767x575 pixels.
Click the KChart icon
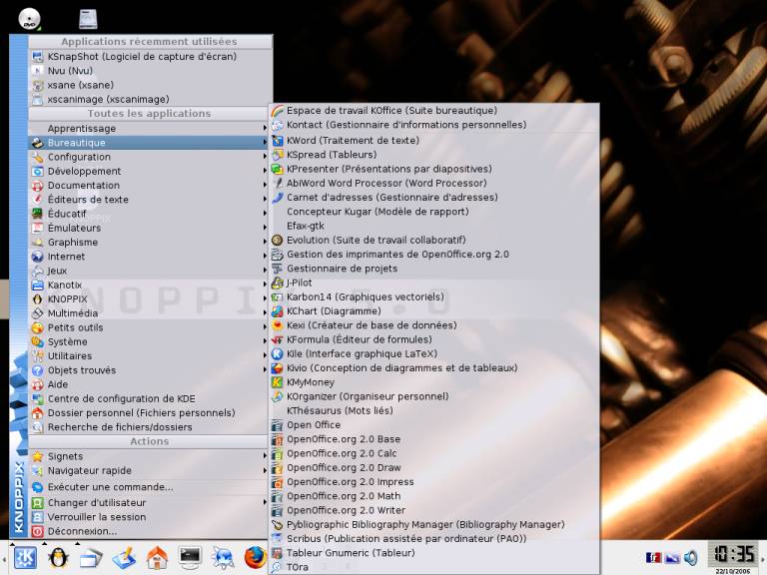[278, 311]
